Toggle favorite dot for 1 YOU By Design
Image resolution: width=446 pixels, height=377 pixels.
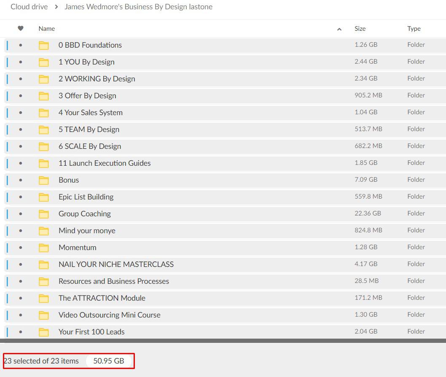(21, 62)
